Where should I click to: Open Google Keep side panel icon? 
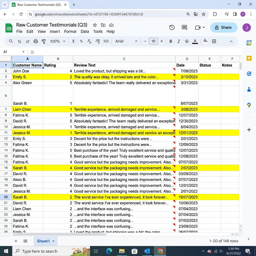249,58
